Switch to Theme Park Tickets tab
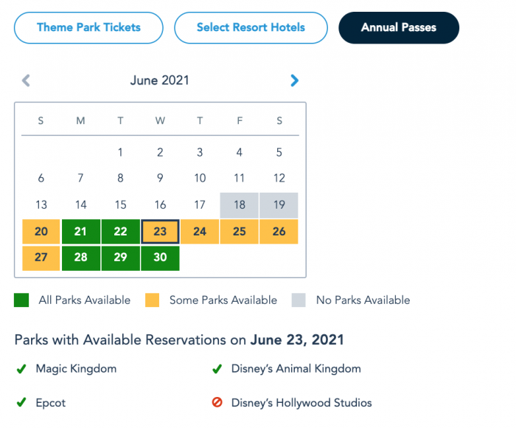Screen dimensions: 516x428 click(x=88, y=28)
